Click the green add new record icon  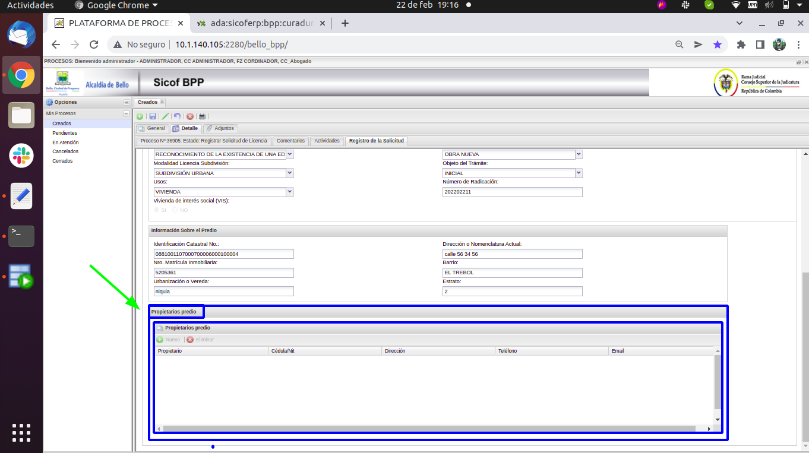tap(140, 116)
